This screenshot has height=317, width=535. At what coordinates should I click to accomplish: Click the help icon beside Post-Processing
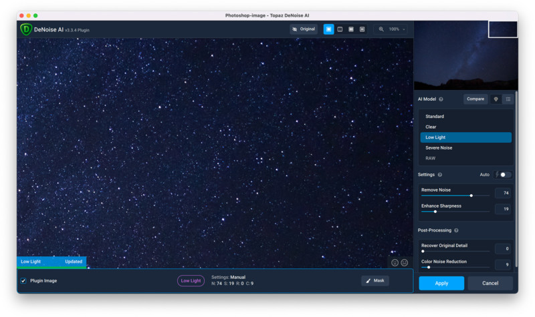tap(456, 230)
